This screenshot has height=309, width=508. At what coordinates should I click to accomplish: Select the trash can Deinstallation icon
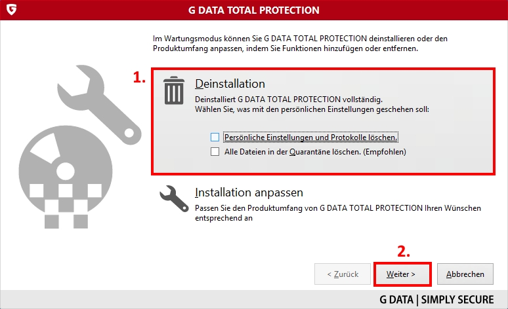coord(174,90)
